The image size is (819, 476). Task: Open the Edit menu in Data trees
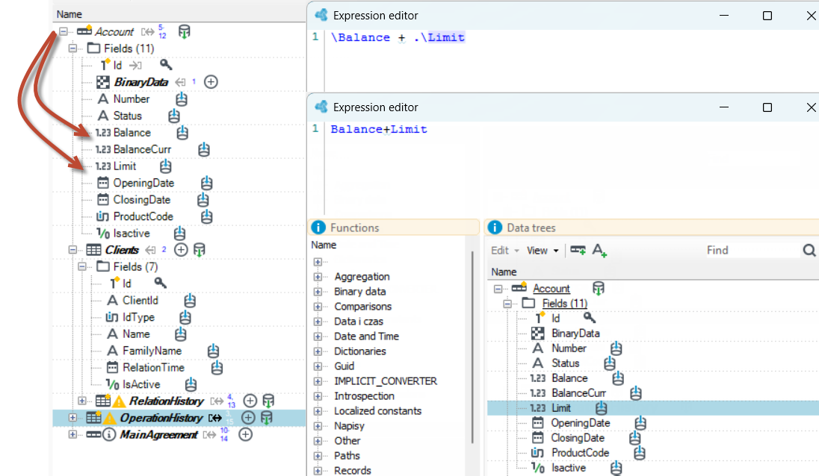point(504,251)
